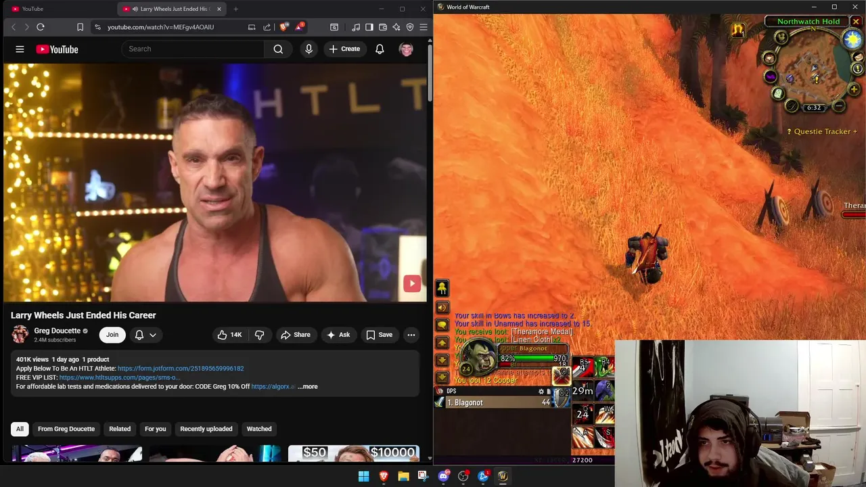Type in the YouTube search field
Image resolution: width=866 pixels, height=487 pixels.
click(193, 49)
